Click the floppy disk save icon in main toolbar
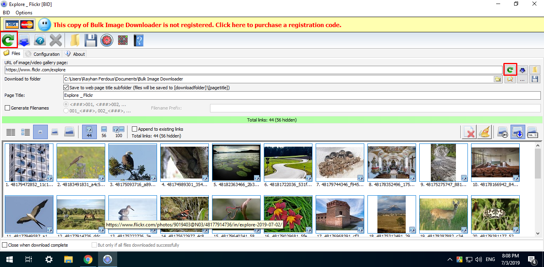Viewport: 544px width, 267px height. pyautogui.click(x=91, y=40)
